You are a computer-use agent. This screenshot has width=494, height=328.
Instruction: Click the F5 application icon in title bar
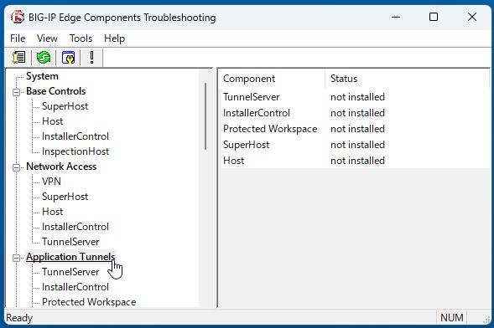(x=18, y=17)
